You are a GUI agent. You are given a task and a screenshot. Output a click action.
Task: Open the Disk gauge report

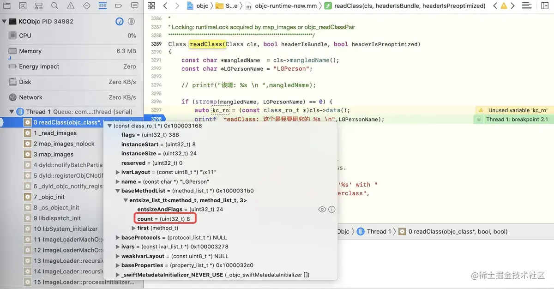tap(72, 82)
